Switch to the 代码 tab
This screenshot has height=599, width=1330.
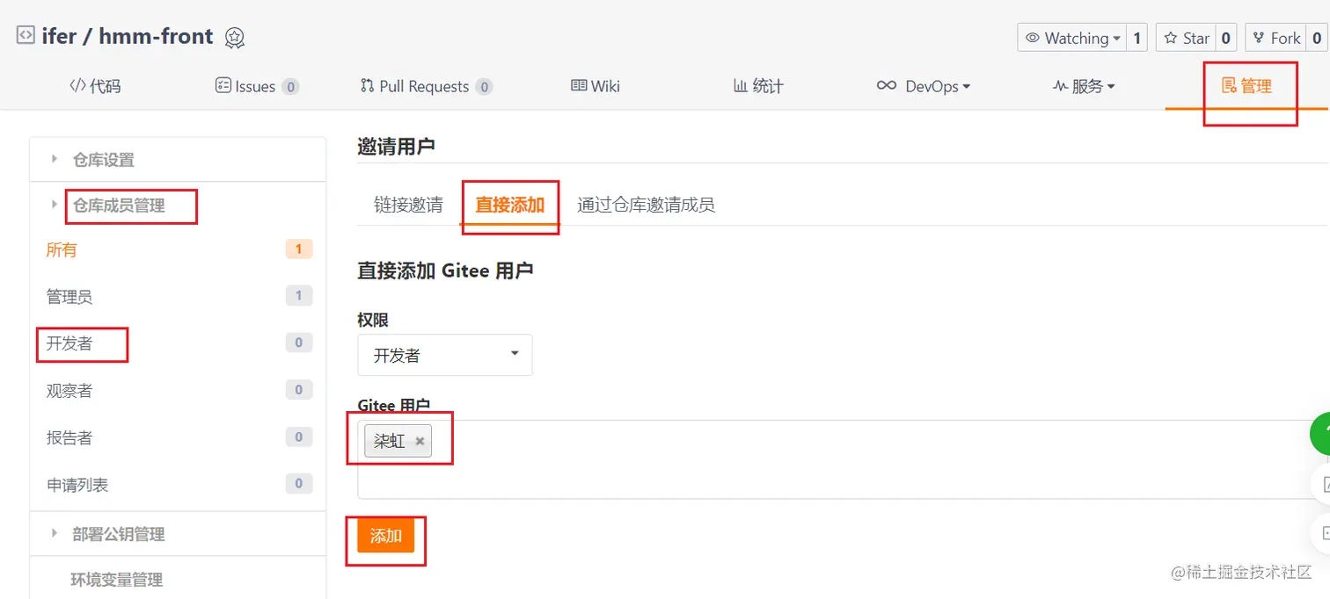pos(95,86)
